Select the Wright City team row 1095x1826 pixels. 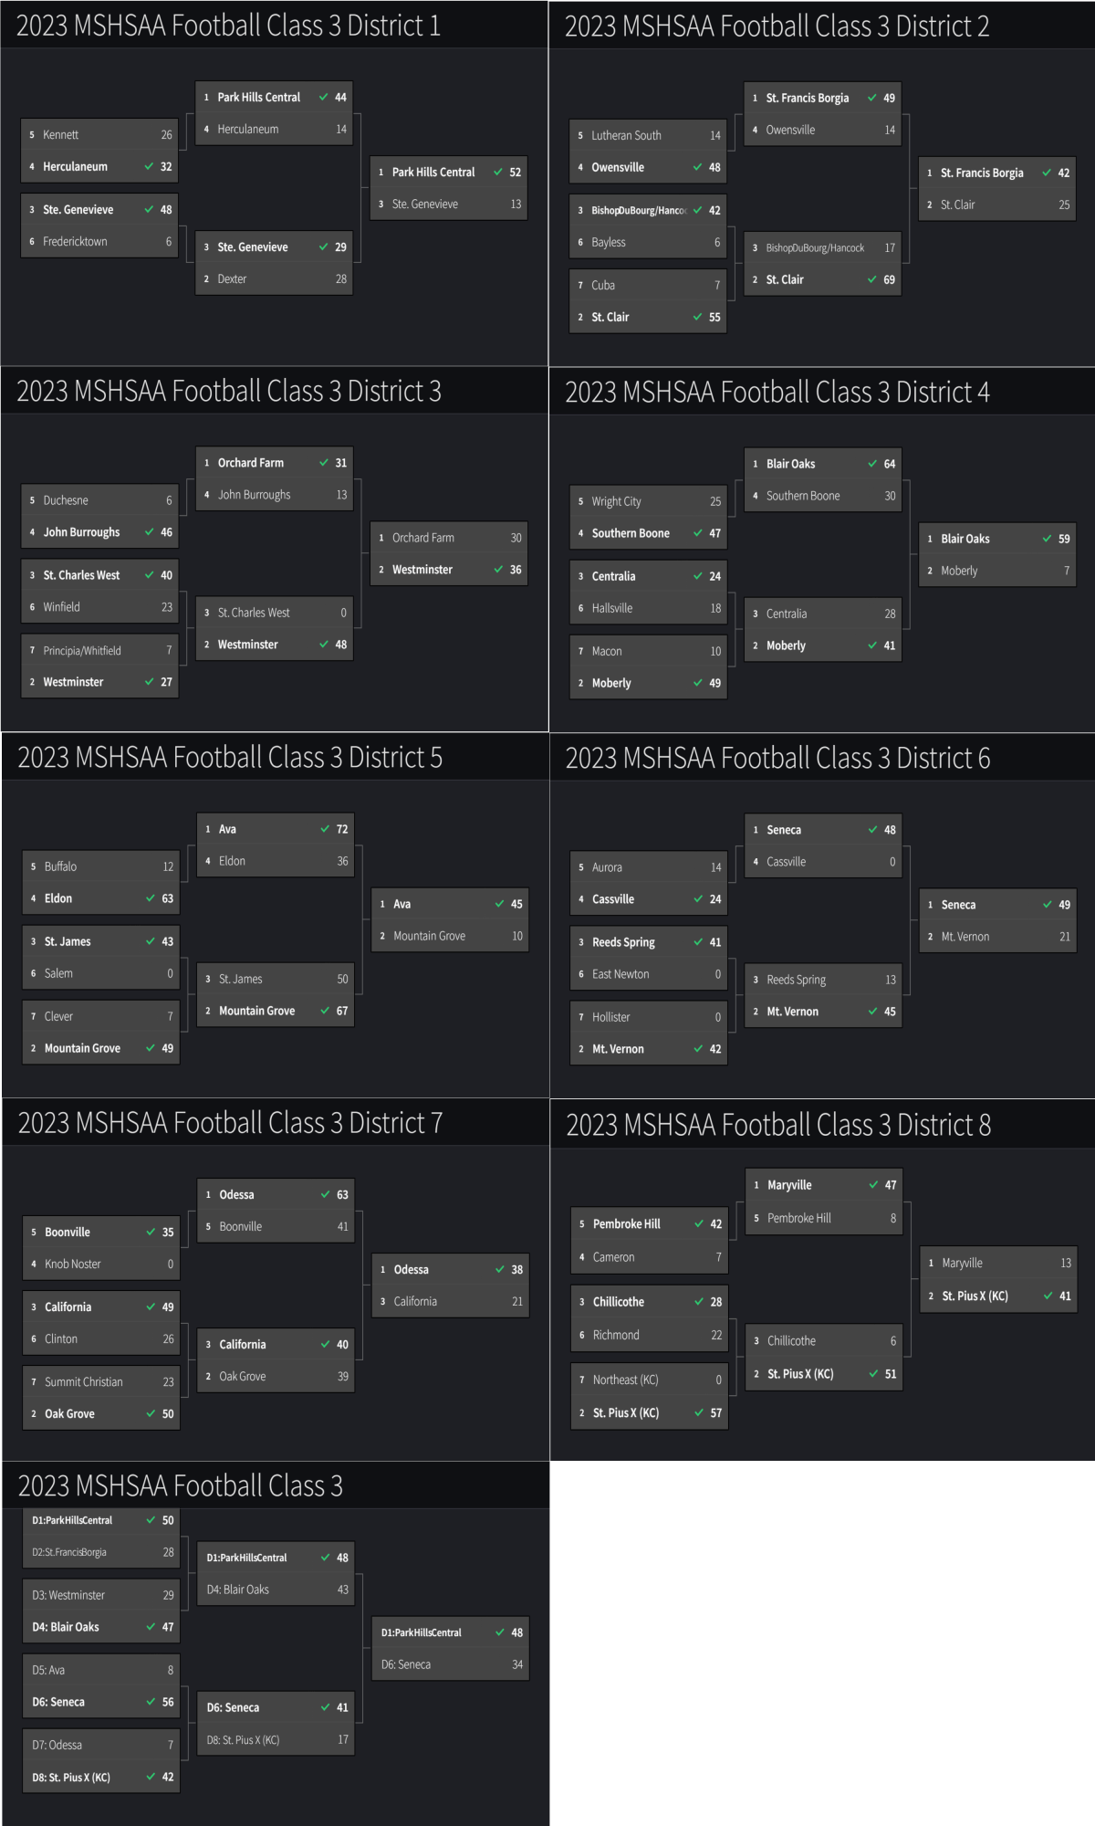[x=647, y=501]
